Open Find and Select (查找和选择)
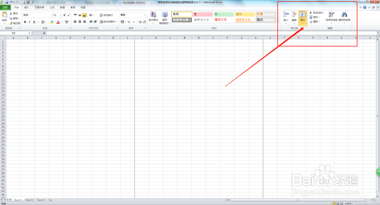The image size is (380, 205). [x=344, y=17]
